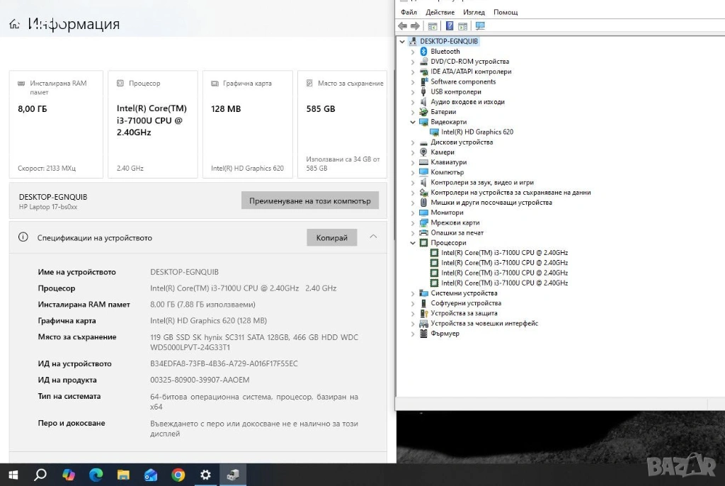Click the home icon beside the Информация heading
This screenshot has width=725, height=486.
(14, 25)
